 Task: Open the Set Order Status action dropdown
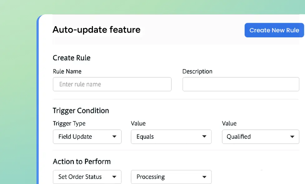[87, 177]
